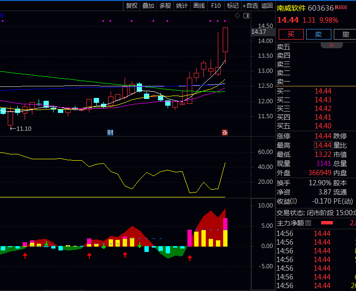Open F10 company information
This screenshot has height=291, width=356.
click(216, 6)
